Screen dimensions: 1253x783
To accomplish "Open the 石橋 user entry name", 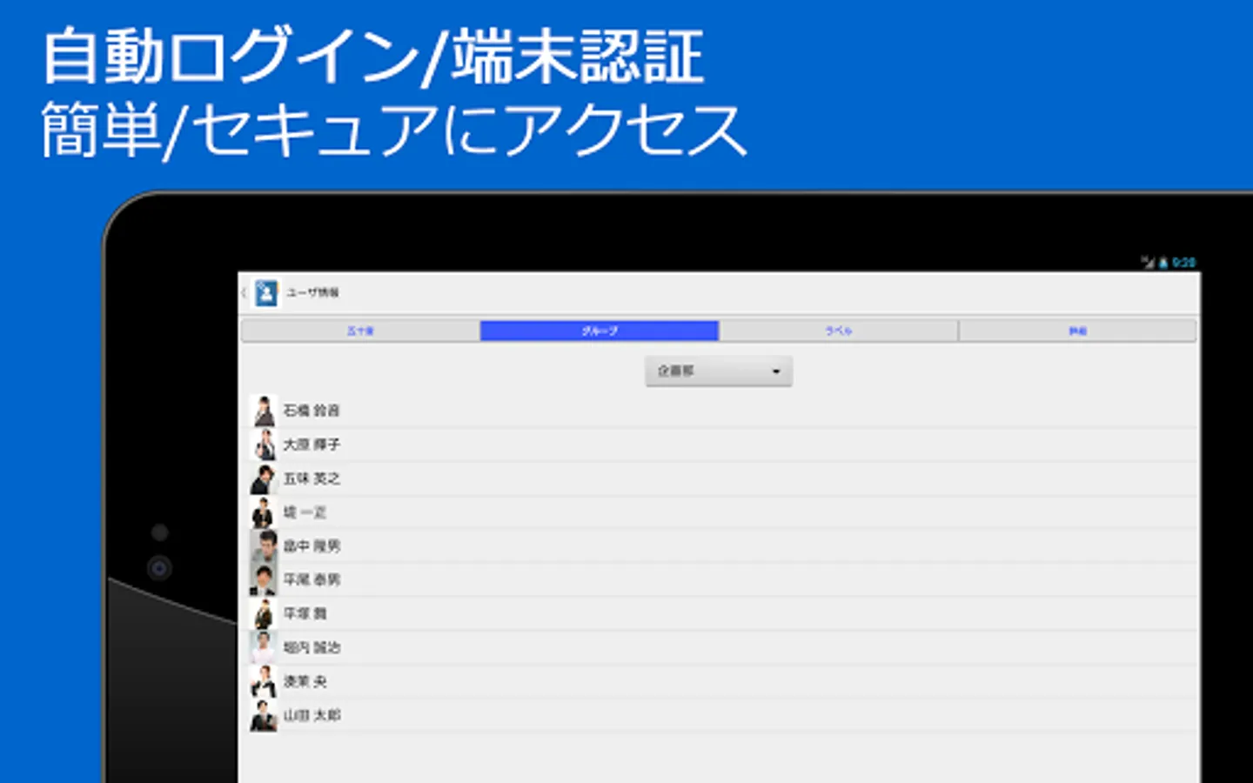I will pos(312,411).
